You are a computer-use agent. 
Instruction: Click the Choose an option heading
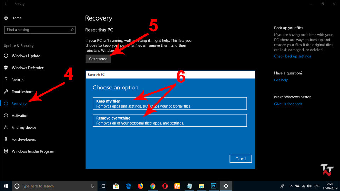click(x=115, y=87)
